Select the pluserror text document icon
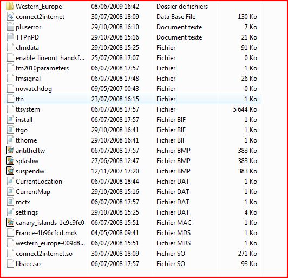288x278 pixels. click(10, 27)
